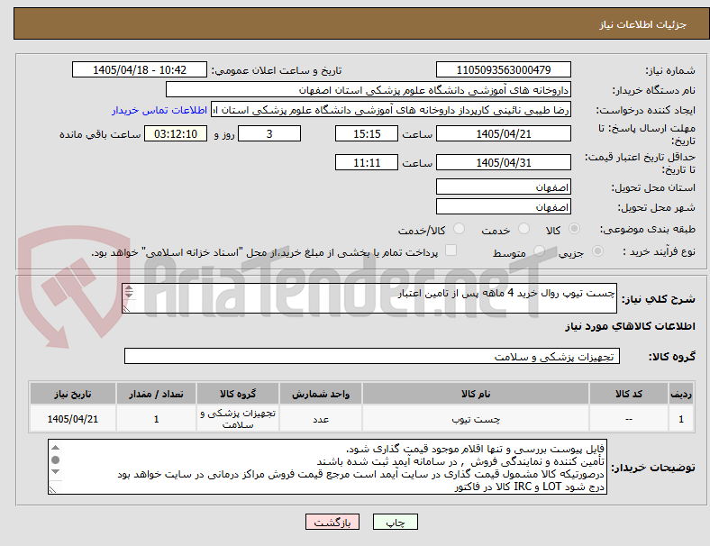Viewport: 710px width, 546px height.
Task: Click the buyer notes scrollbar thumb
Action: (x=55, y=460)
